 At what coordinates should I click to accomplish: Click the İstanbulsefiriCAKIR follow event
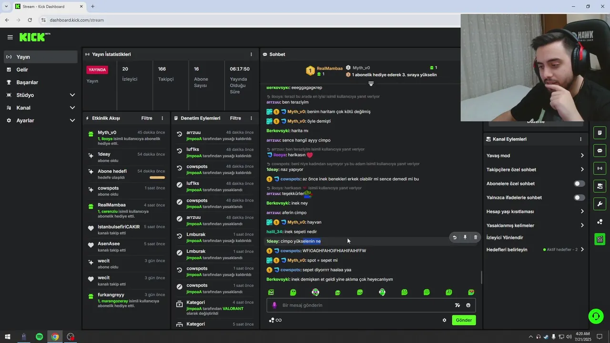[x=126, y=230]
